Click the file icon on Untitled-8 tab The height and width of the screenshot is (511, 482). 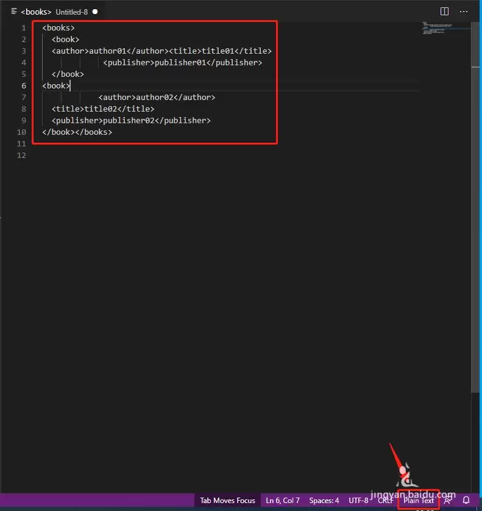(x=13, y=12)
